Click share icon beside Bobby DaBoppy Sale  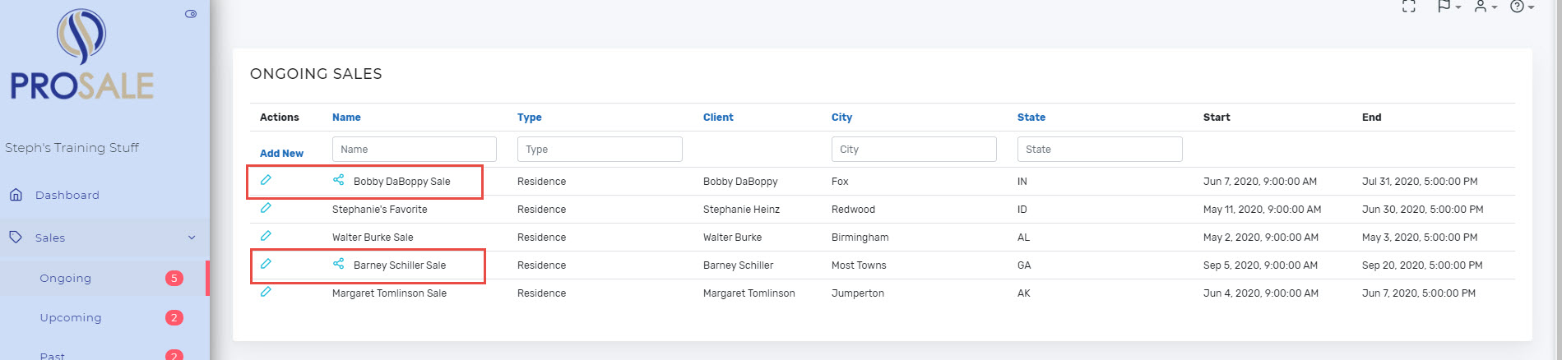338,180
